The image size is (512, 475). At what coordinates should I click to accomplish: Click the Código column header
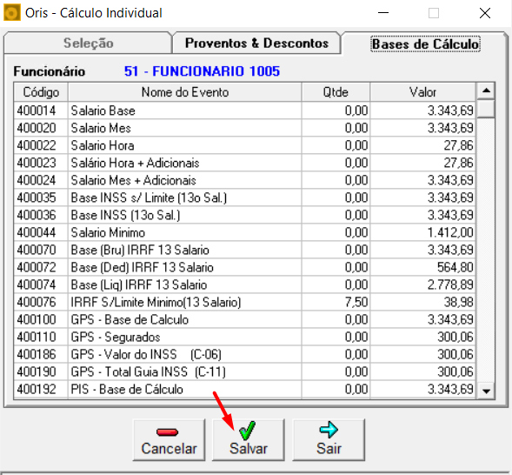(41, 92)
